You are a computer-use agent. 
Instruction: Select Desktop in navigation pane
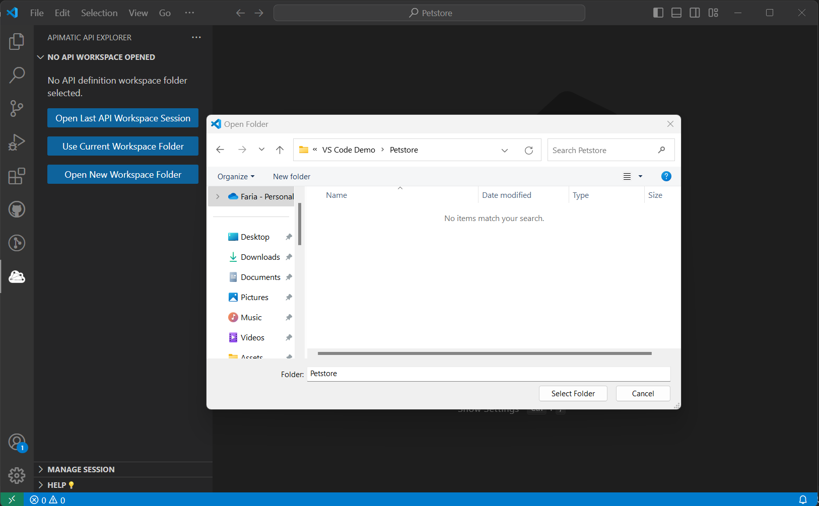(x=255, y=237)
